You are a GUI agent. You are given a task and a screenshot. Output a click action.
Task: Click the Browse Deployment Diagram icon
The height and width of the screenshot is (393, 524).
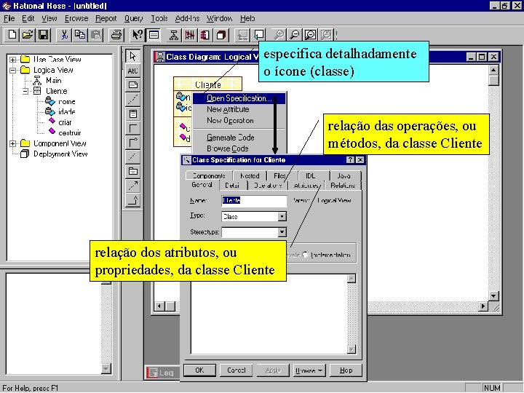pos(221,35)
